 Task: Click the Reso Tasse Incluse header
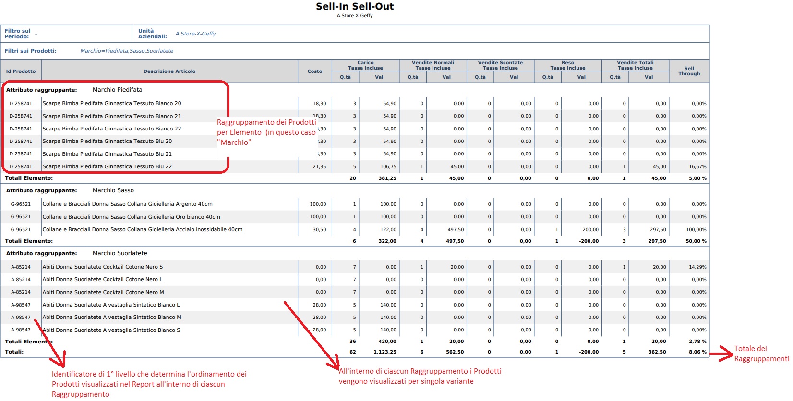(568, 65)
